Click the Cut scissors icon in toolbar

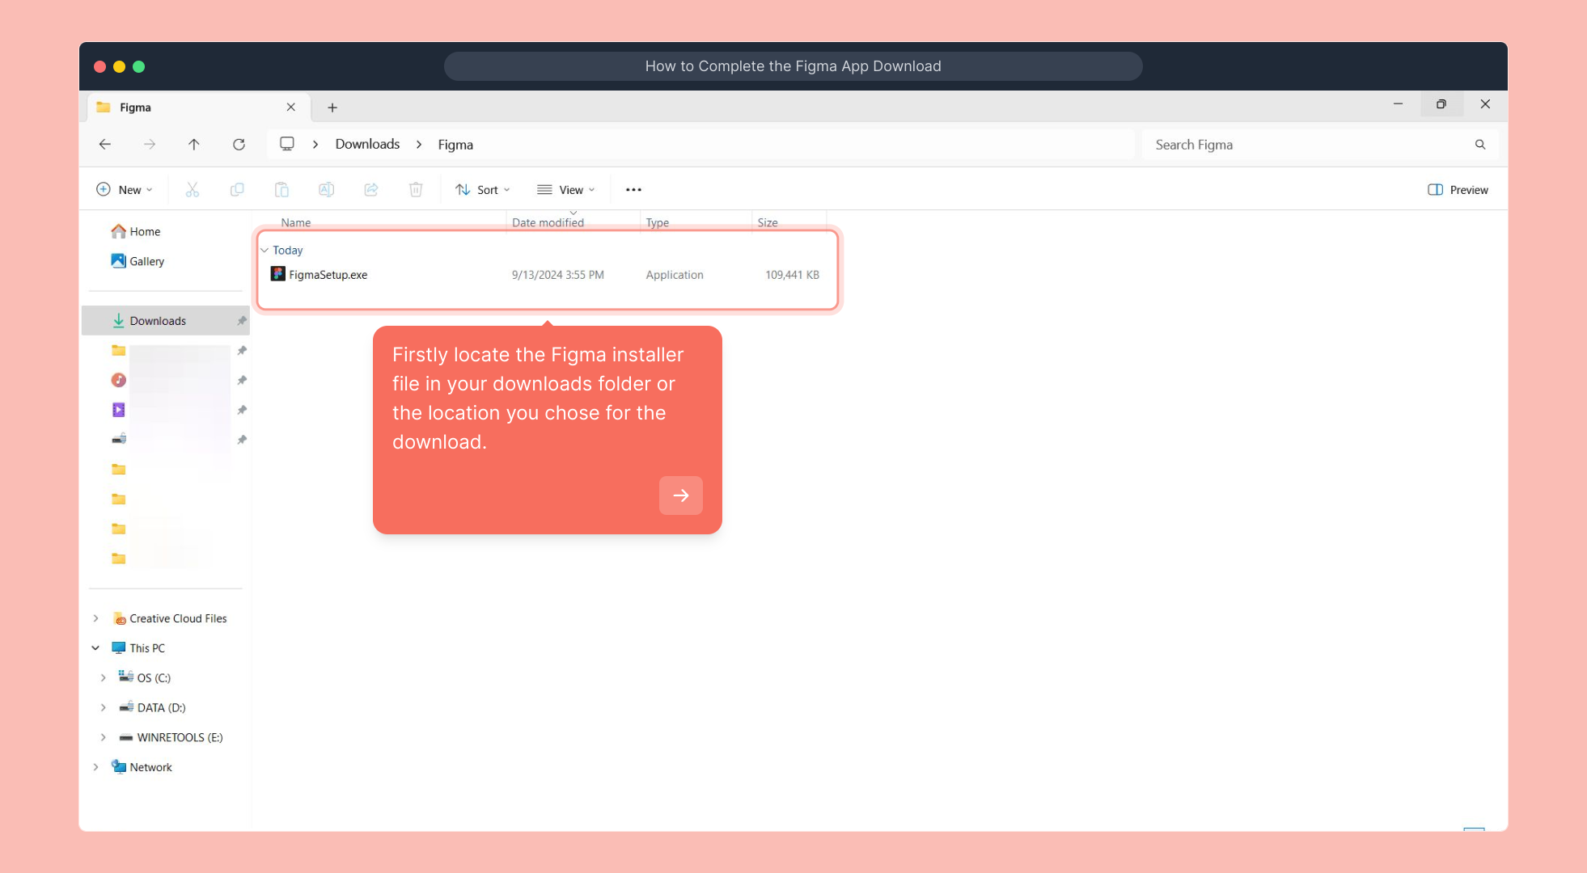click(x=193, y=189)
